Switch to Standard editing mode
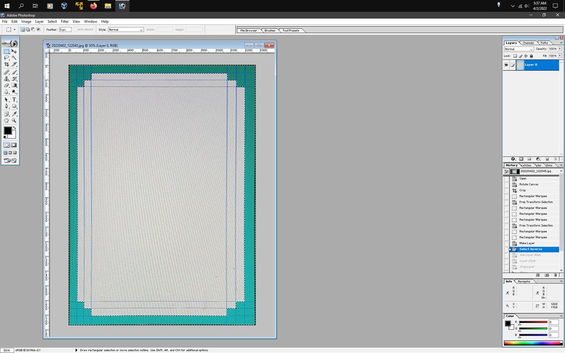 tap(6, 145)
